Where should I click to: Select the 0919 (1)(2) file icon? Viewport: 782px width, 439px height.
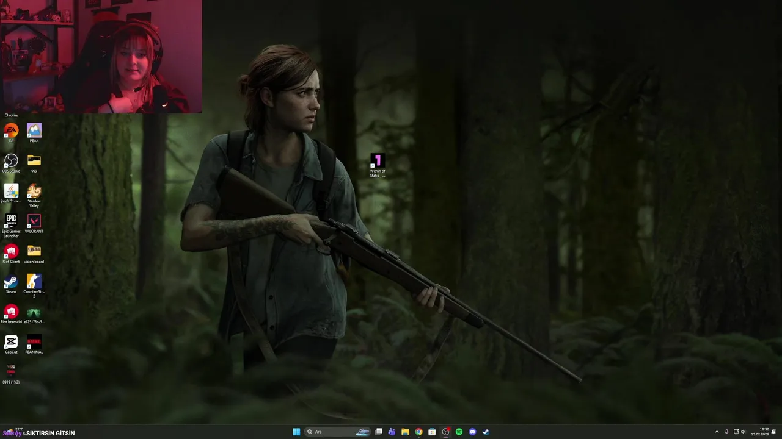click(x=11, y=373)
